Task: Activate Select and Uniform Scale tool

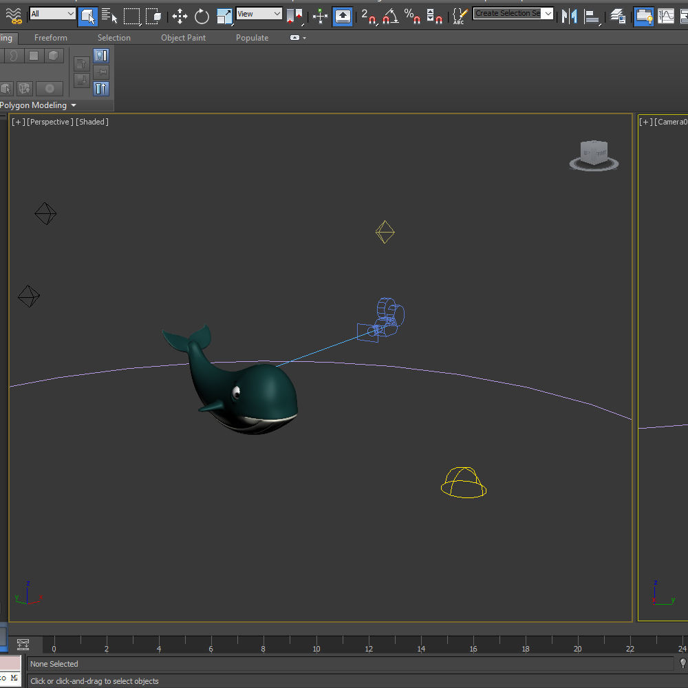Action: 224,17
